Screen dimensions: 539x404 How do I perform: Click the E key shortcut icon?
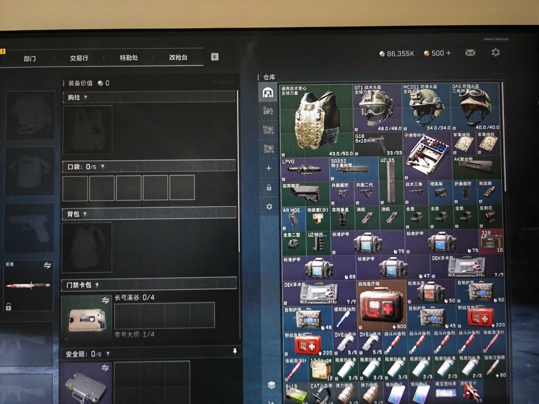[215, 57]
